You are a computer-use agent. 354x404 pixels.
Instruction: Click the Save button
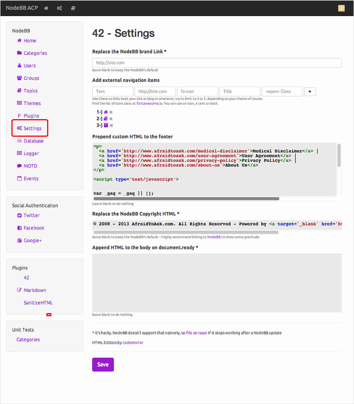(103, 364)
